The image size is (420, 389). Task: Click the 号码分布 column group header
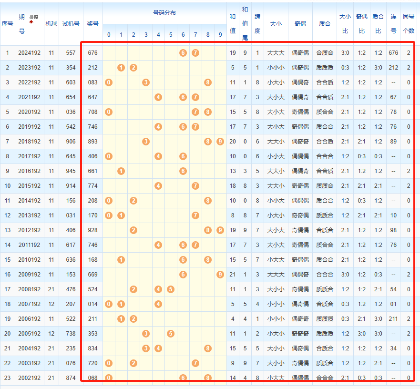point(164,13)
